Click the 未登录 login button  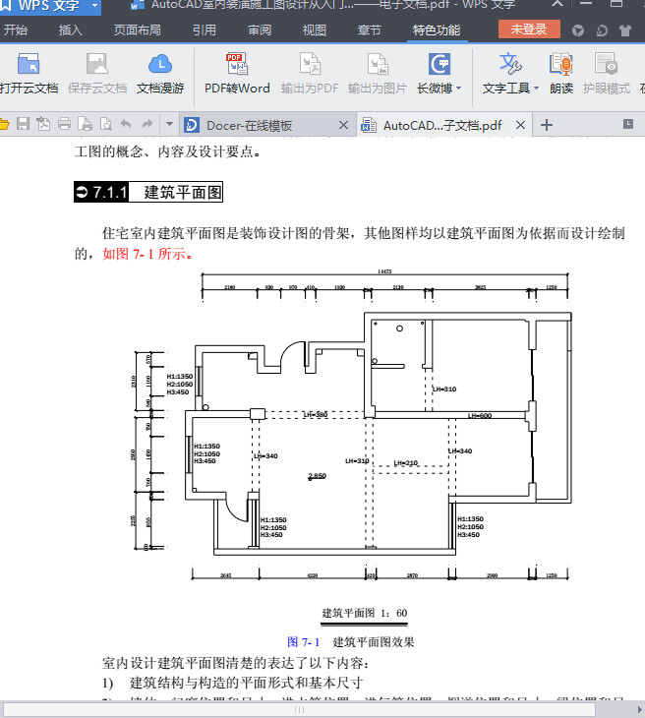pyautogui.click(x=529, y=30)
